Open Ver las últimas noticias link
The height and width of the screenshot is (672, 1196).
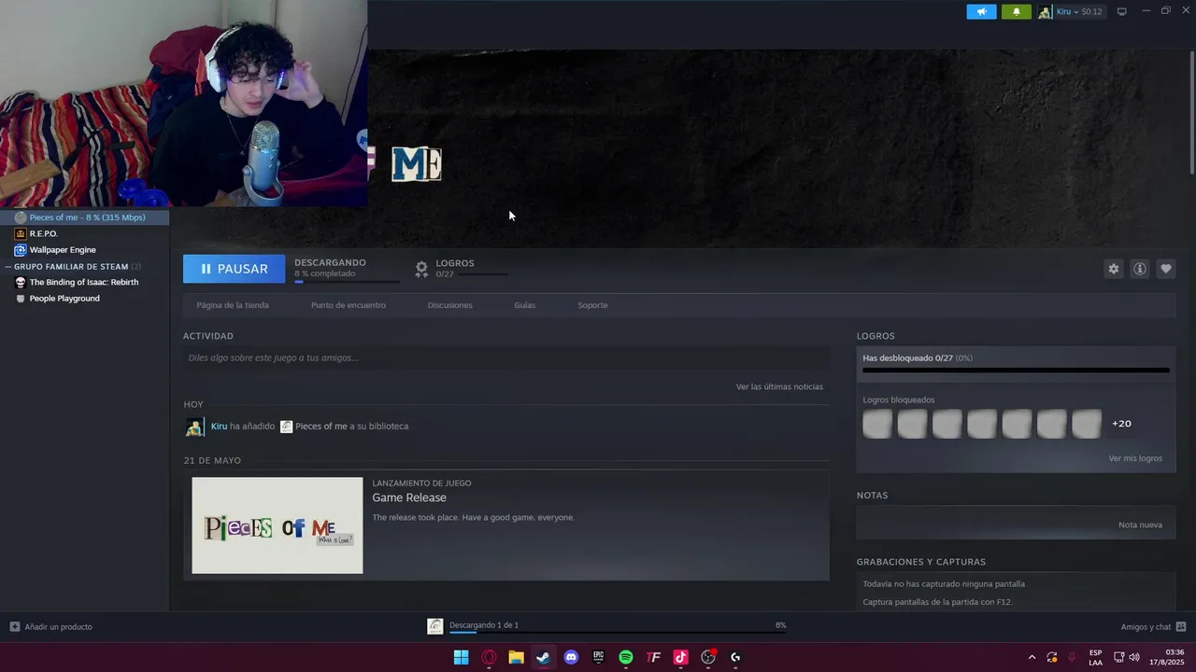(779, 386)
